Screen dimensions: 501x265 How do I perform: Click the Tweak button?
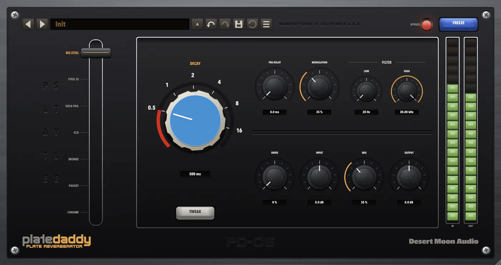(x=195, y=212)
